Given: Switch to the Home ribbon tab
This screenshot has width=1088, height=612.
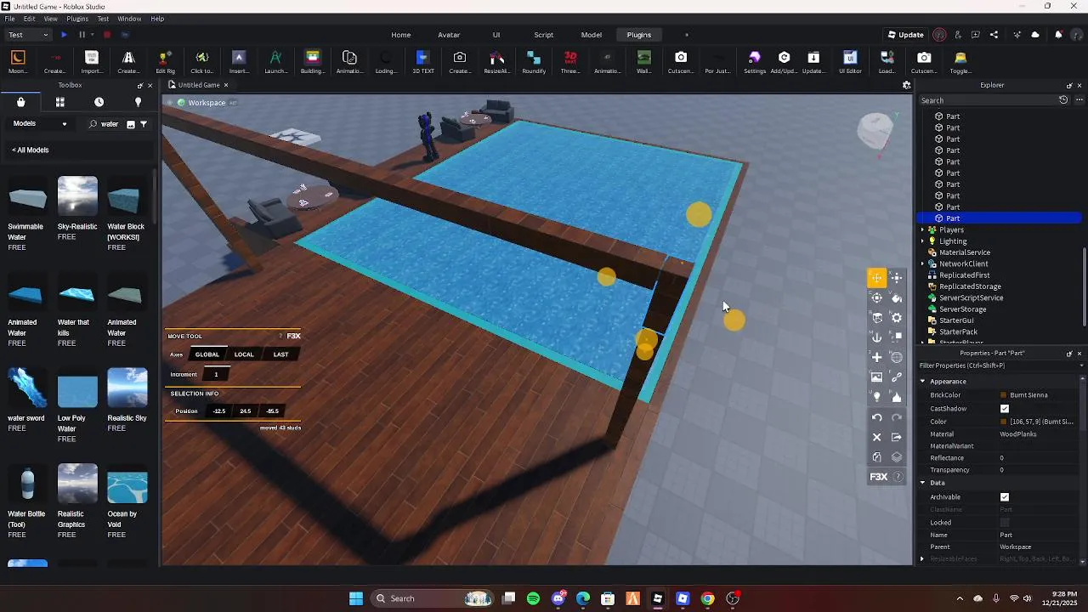Looking at the screenshot, I should [401, 35].
